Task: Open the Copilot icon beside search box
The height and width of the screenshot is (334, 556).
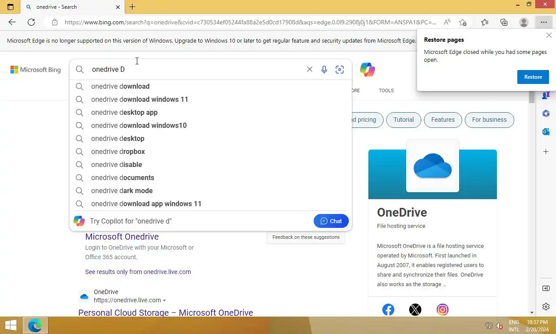Action: point(367,70)
